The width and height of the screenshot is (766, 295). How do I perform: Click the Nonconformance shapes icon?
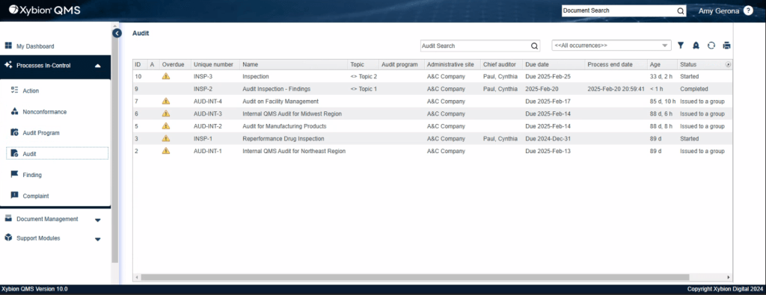click(14, 111)
